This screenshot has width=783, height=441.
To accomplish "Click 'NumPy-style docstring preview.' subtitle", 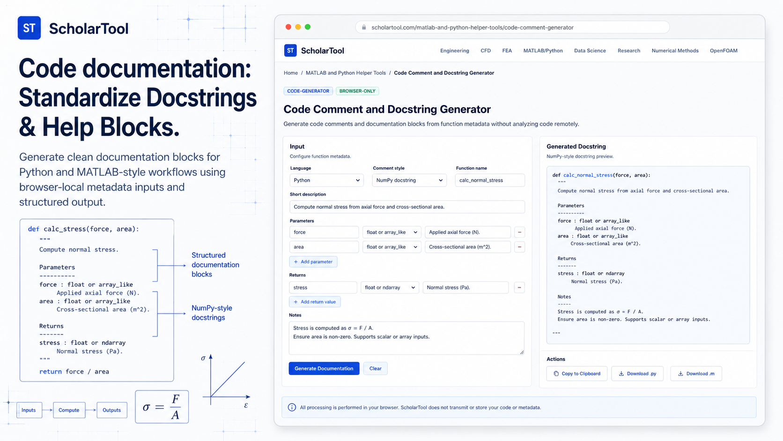I will click(x=580, y=157).
